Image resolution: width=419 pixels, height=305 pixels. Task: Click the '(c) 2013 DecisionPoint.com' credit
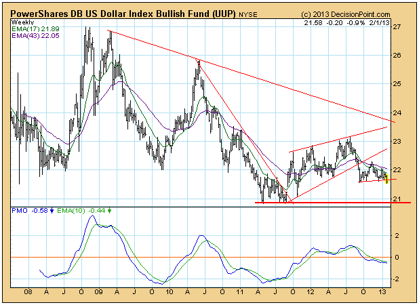(x=346, y=14)
